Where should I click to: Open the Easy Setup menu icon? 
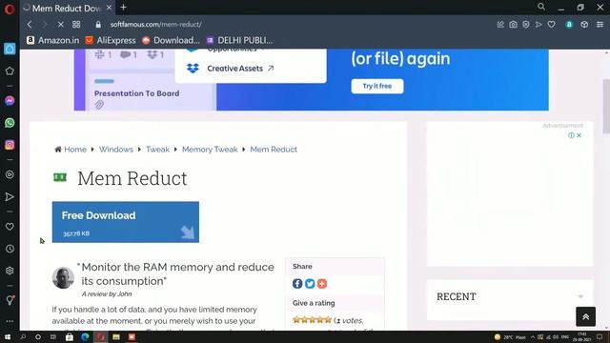coord(600,25)
